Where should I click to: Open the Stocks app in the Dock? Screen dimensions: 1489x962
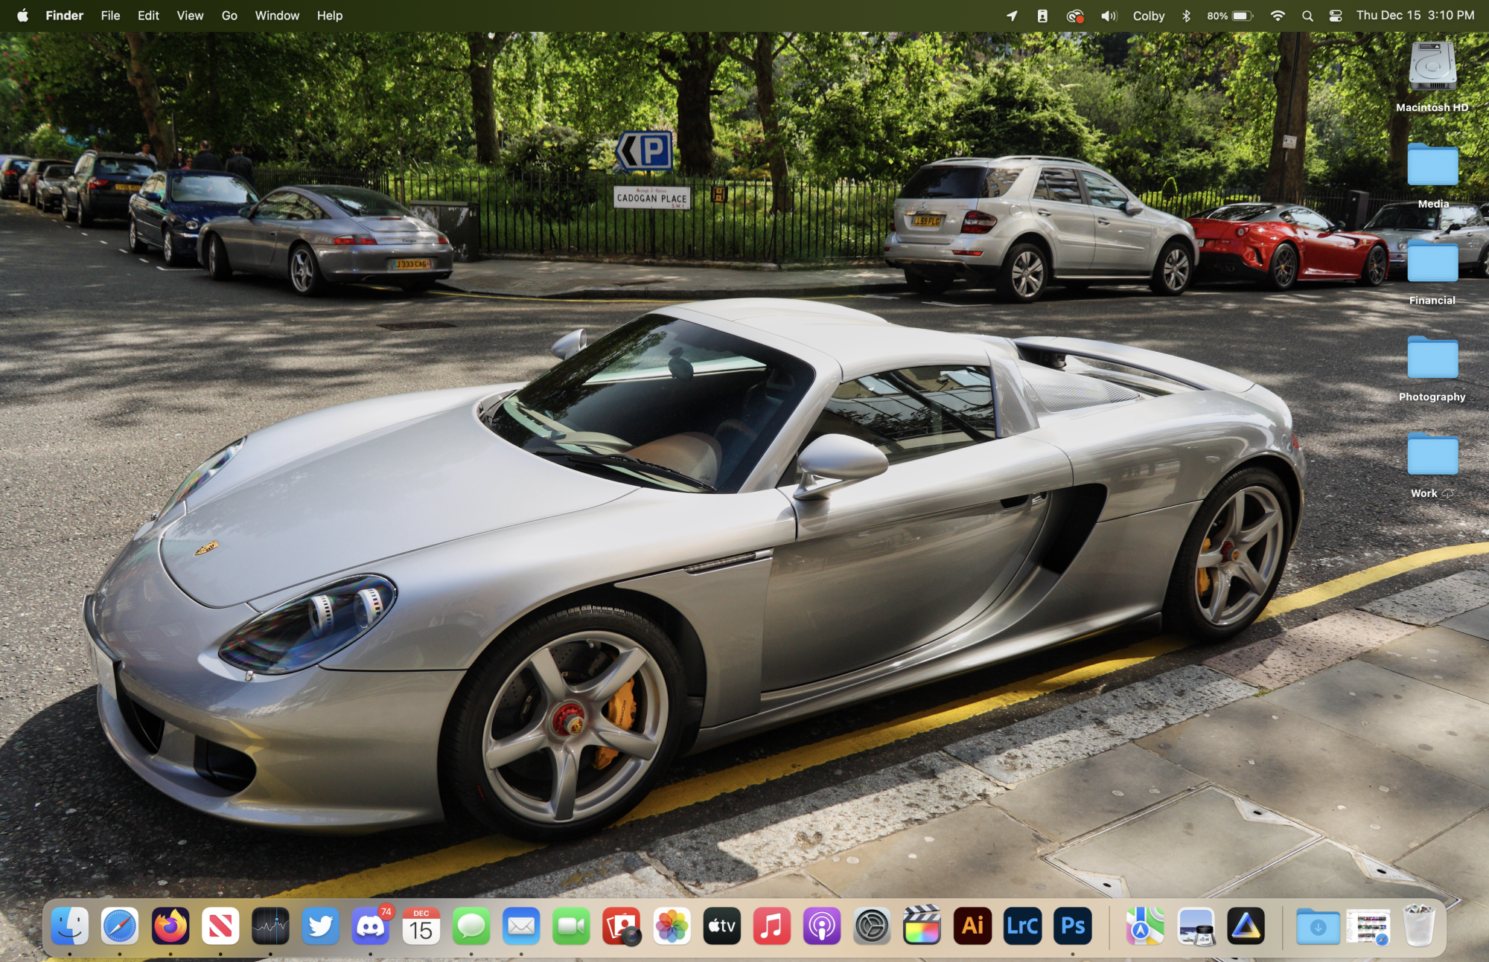pos(270,926)
